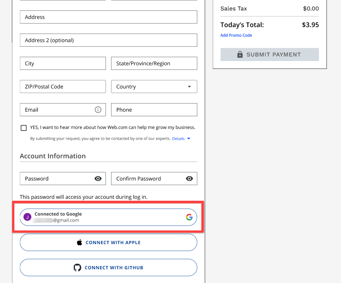Click the ZIP/Postal Code field

(x=63, y=86)
